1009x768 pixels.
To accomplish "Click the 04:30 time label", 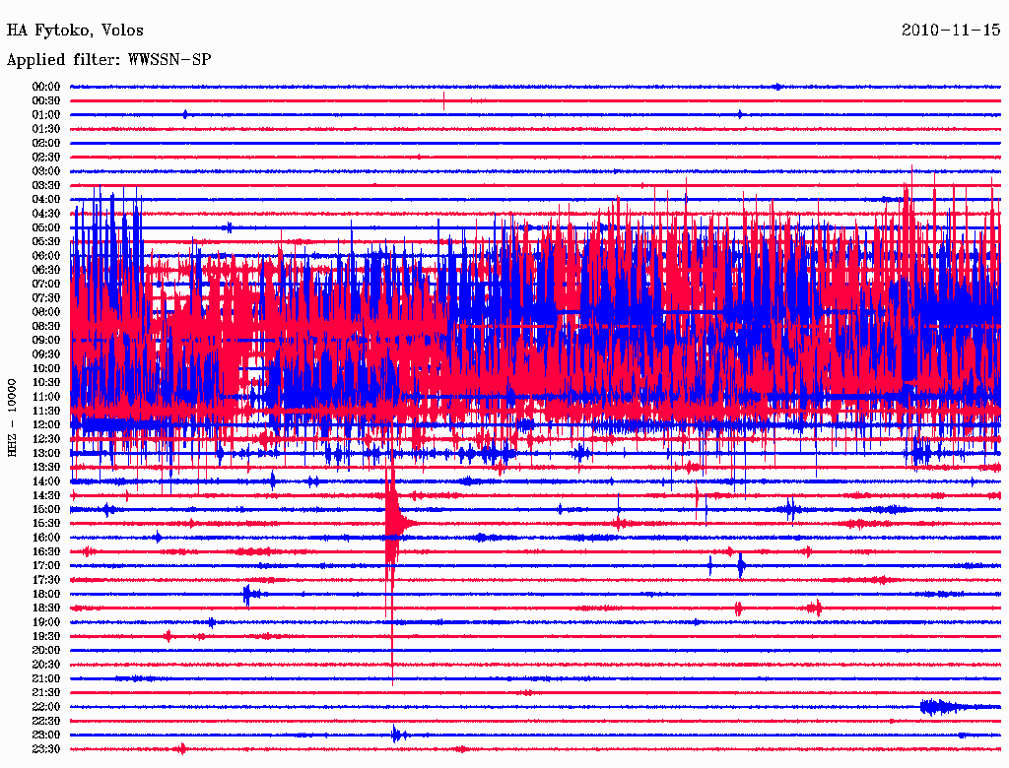I will (x=46, y=214).
